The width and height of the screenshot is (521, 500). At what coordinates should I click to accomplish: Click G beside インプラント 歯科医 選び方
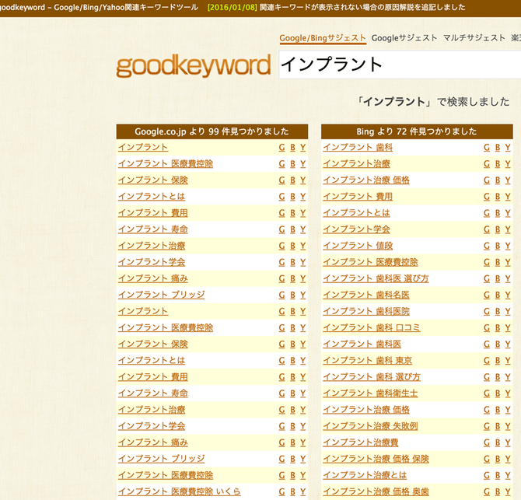tap(487, 278)
